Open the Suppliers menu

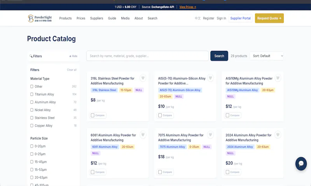click(96, 18)
